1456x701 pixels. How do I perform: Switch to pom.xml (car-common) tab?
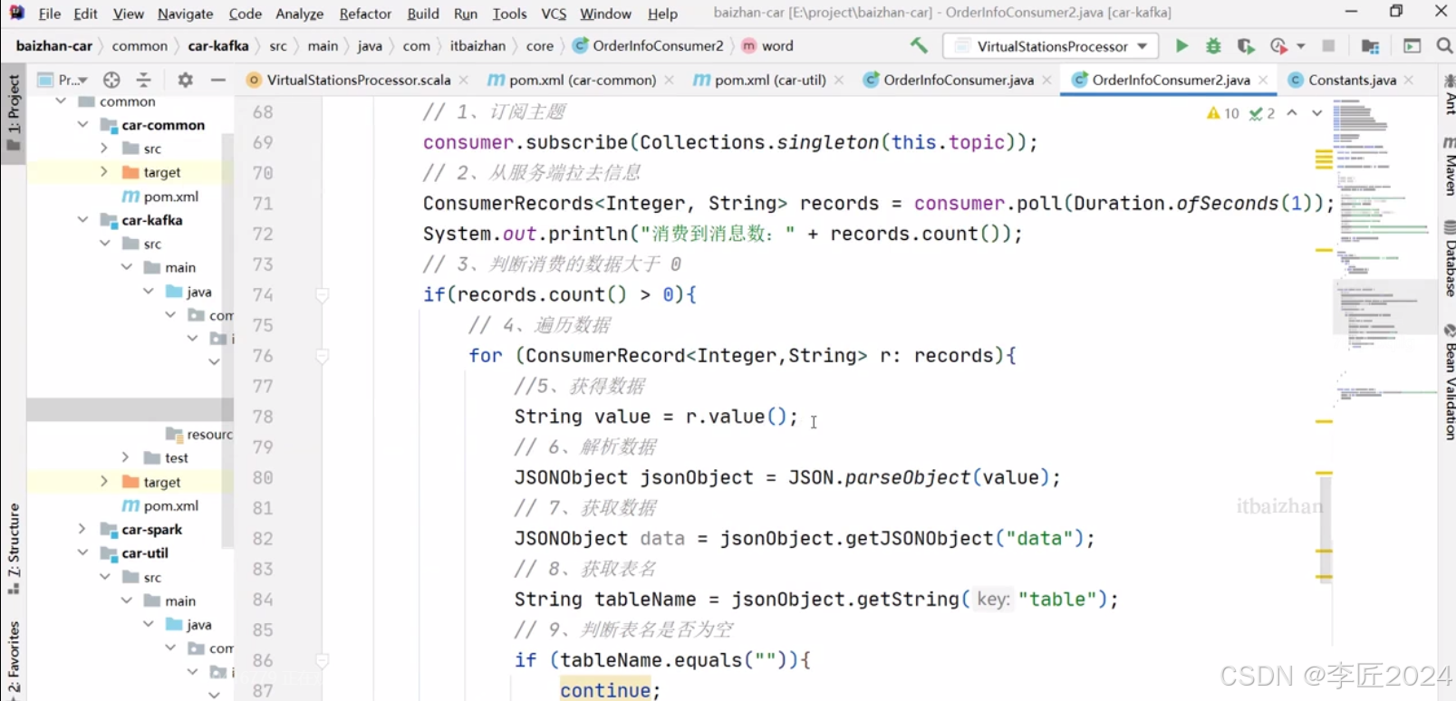click(x=583, y=80)
